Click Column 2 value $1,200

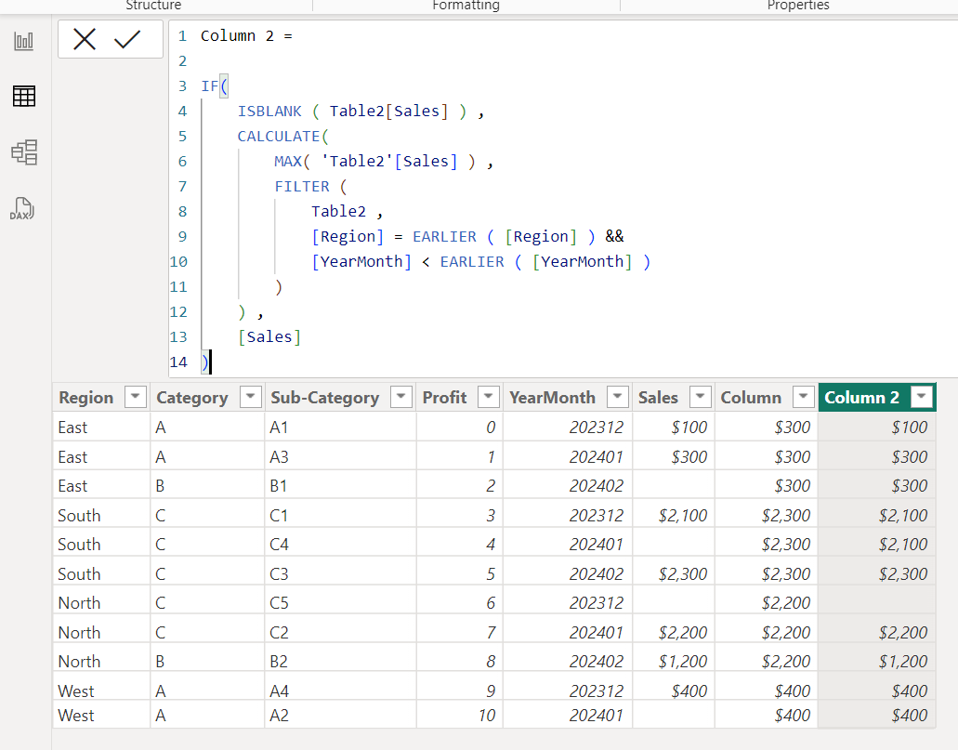pos(903,662)
